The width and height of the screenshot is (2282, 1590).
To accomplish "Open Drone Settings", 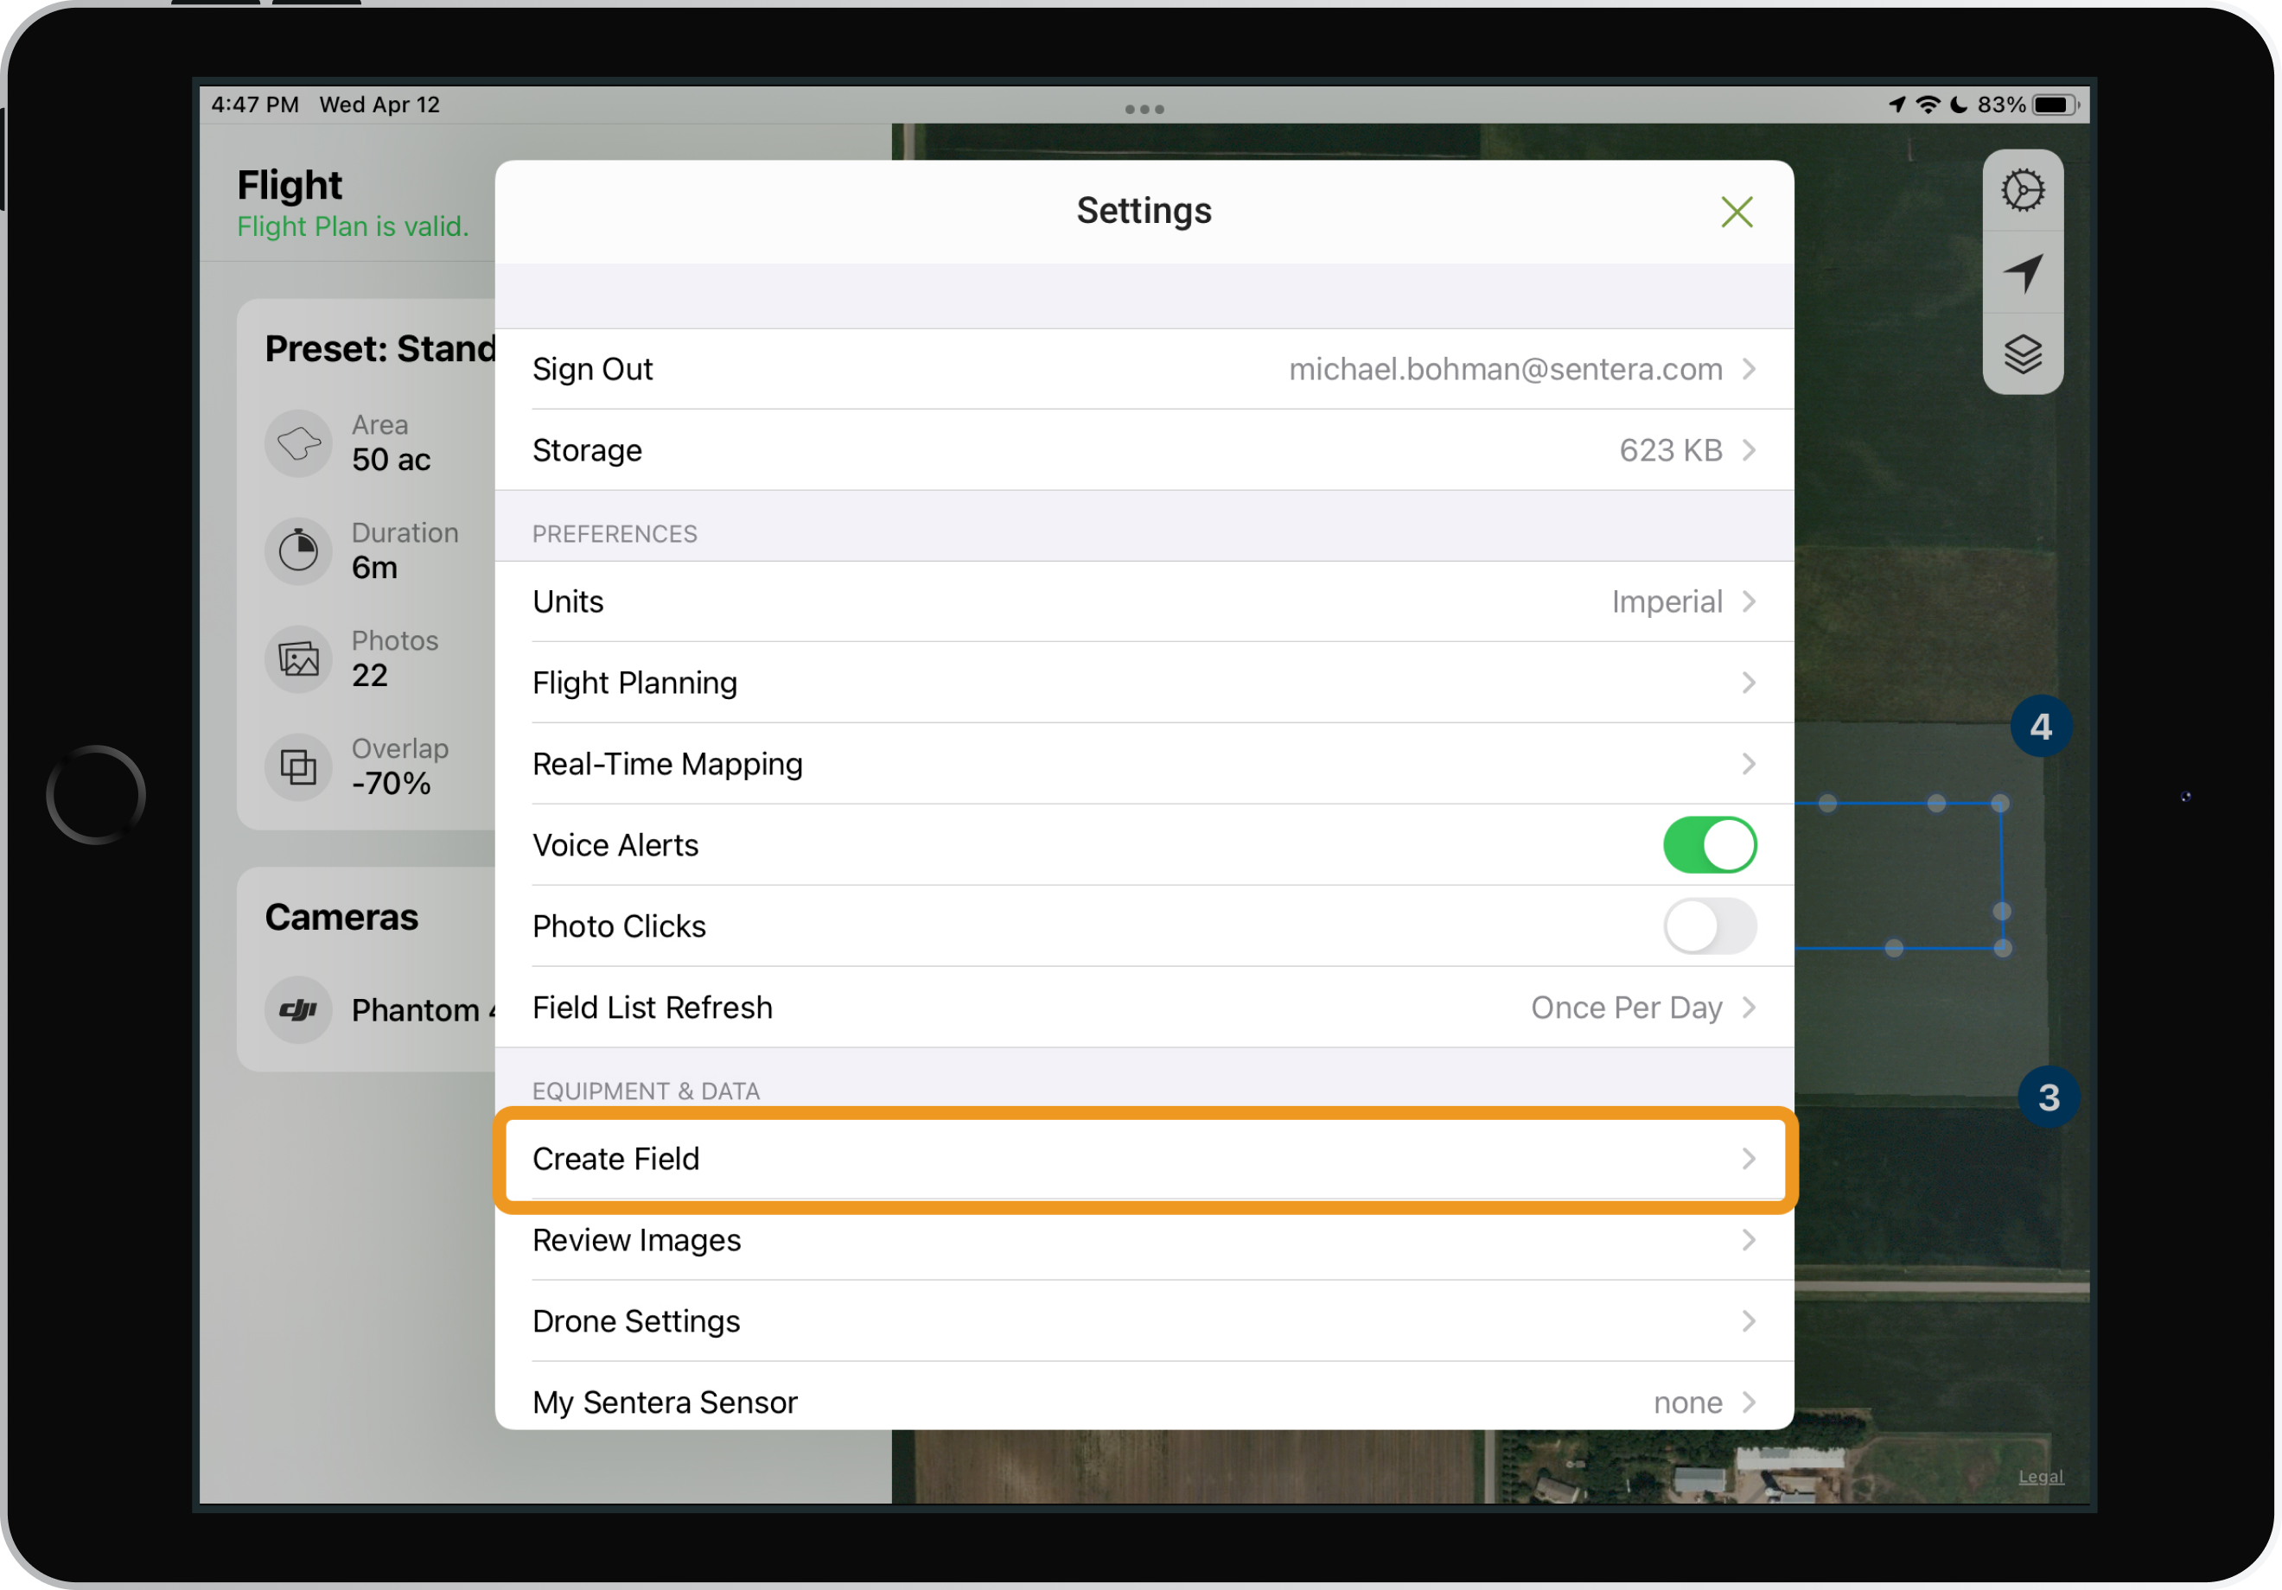I will (1144, 1322).
